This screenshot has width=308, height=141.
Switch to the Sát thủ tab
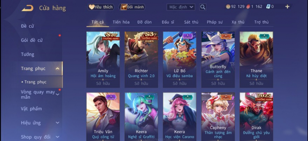tap(191, 22)
